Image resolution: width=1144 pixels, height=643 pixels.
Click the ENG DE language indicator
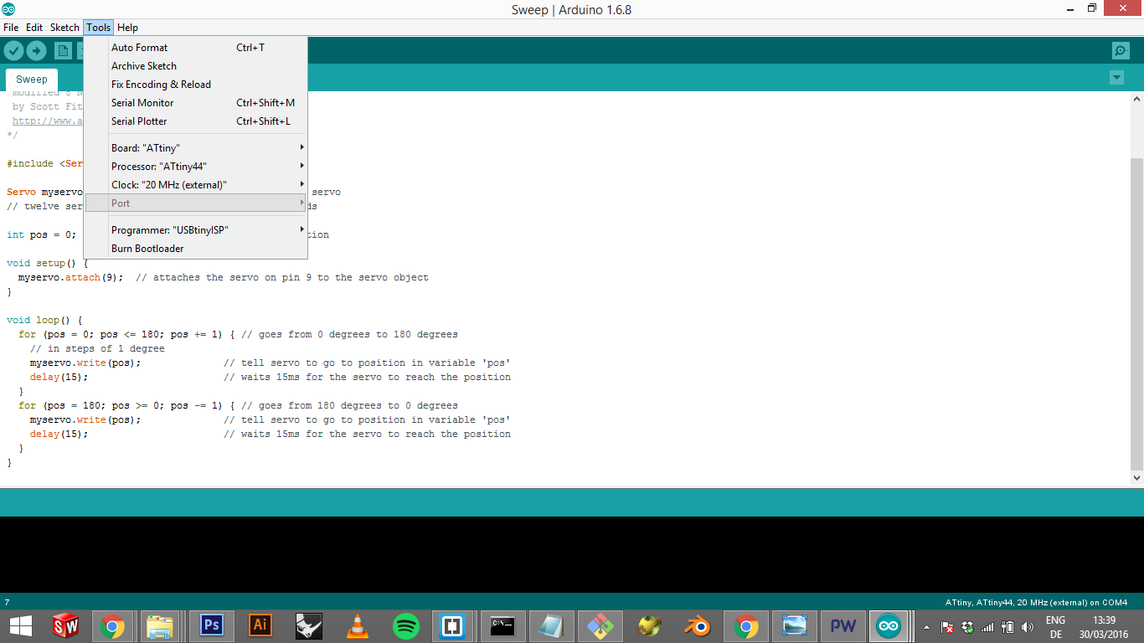coord(1055,626)
